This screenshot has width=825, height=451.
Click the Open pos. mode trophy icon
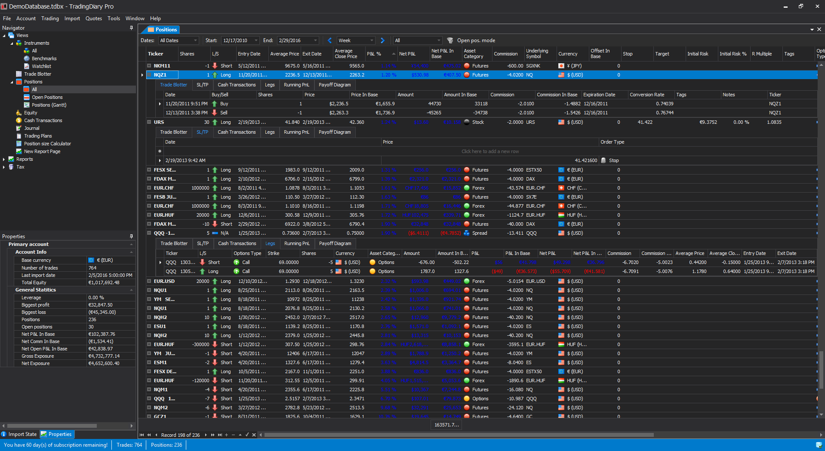[450, 40]
